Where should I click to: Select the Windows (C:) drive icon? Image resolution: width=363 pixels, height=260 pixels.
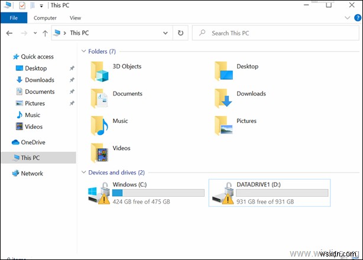coord(99,193)
